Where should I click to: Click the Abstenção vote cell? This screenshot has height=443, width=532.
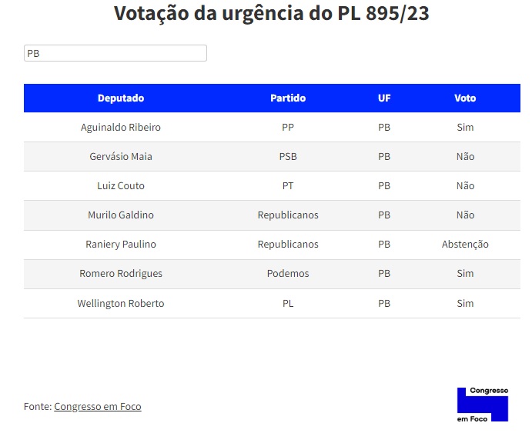pos(465,244)
